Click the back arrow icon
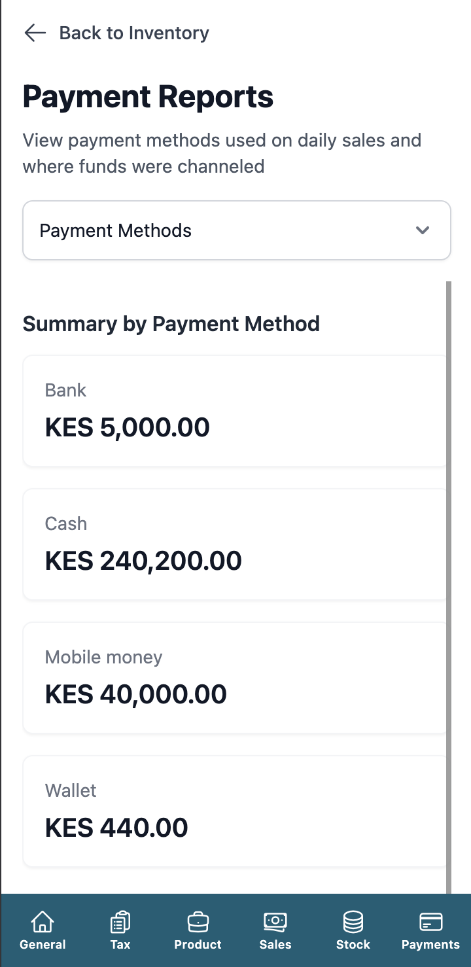Screen dimensions: 471x967 pyautogui.click(x=34, y=33)
